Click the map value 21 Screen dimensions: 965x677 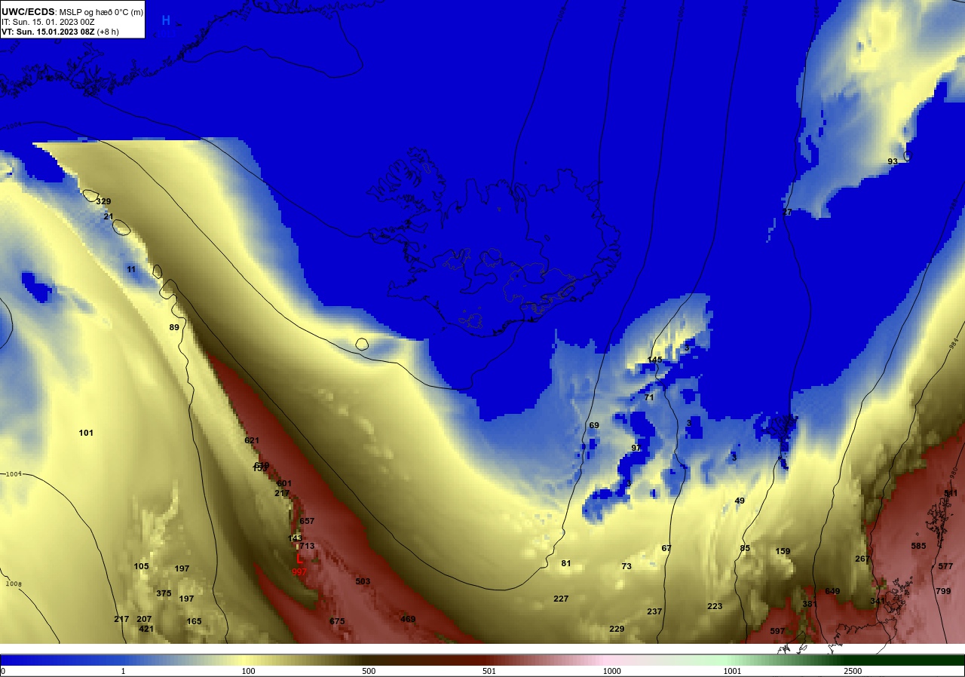coord(109,216)
